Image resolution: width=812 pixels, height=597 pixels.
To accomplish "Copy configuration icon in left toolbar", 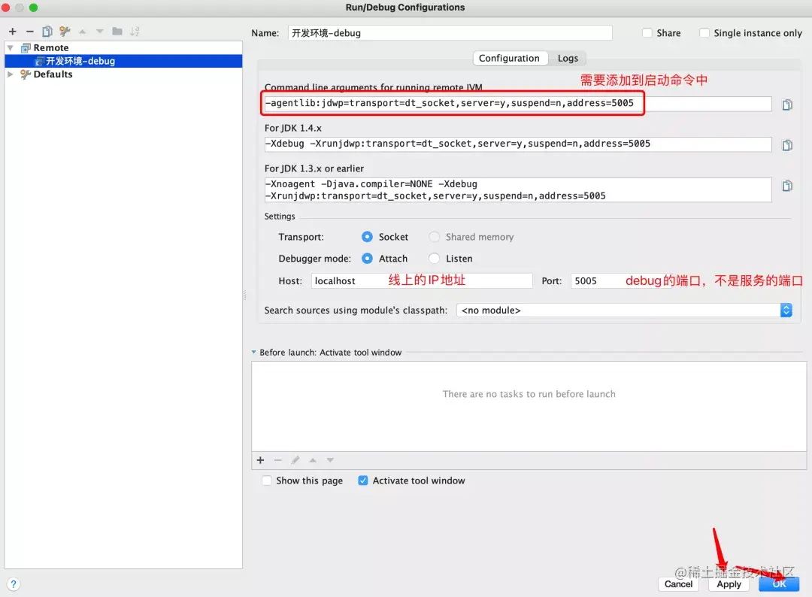I will pos(47,32).
